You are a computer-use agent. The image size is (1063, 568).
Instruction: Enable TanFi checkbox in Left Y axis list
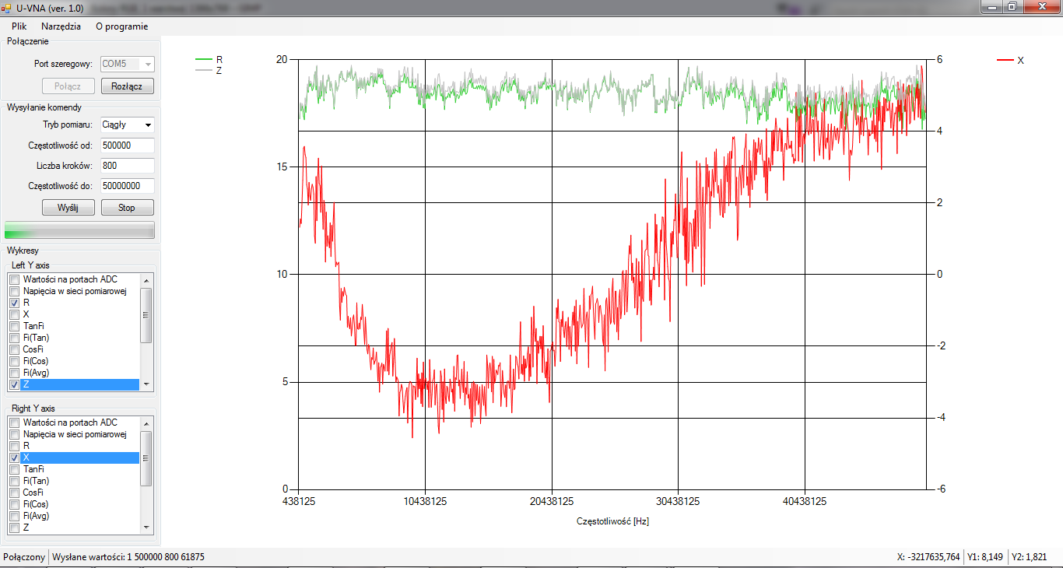pyautogui.click(x=14, y=326)
